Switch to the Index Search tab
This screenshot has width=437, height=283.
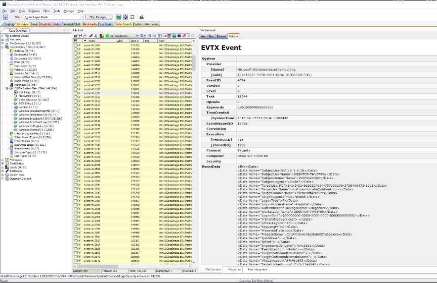(123, 24)
